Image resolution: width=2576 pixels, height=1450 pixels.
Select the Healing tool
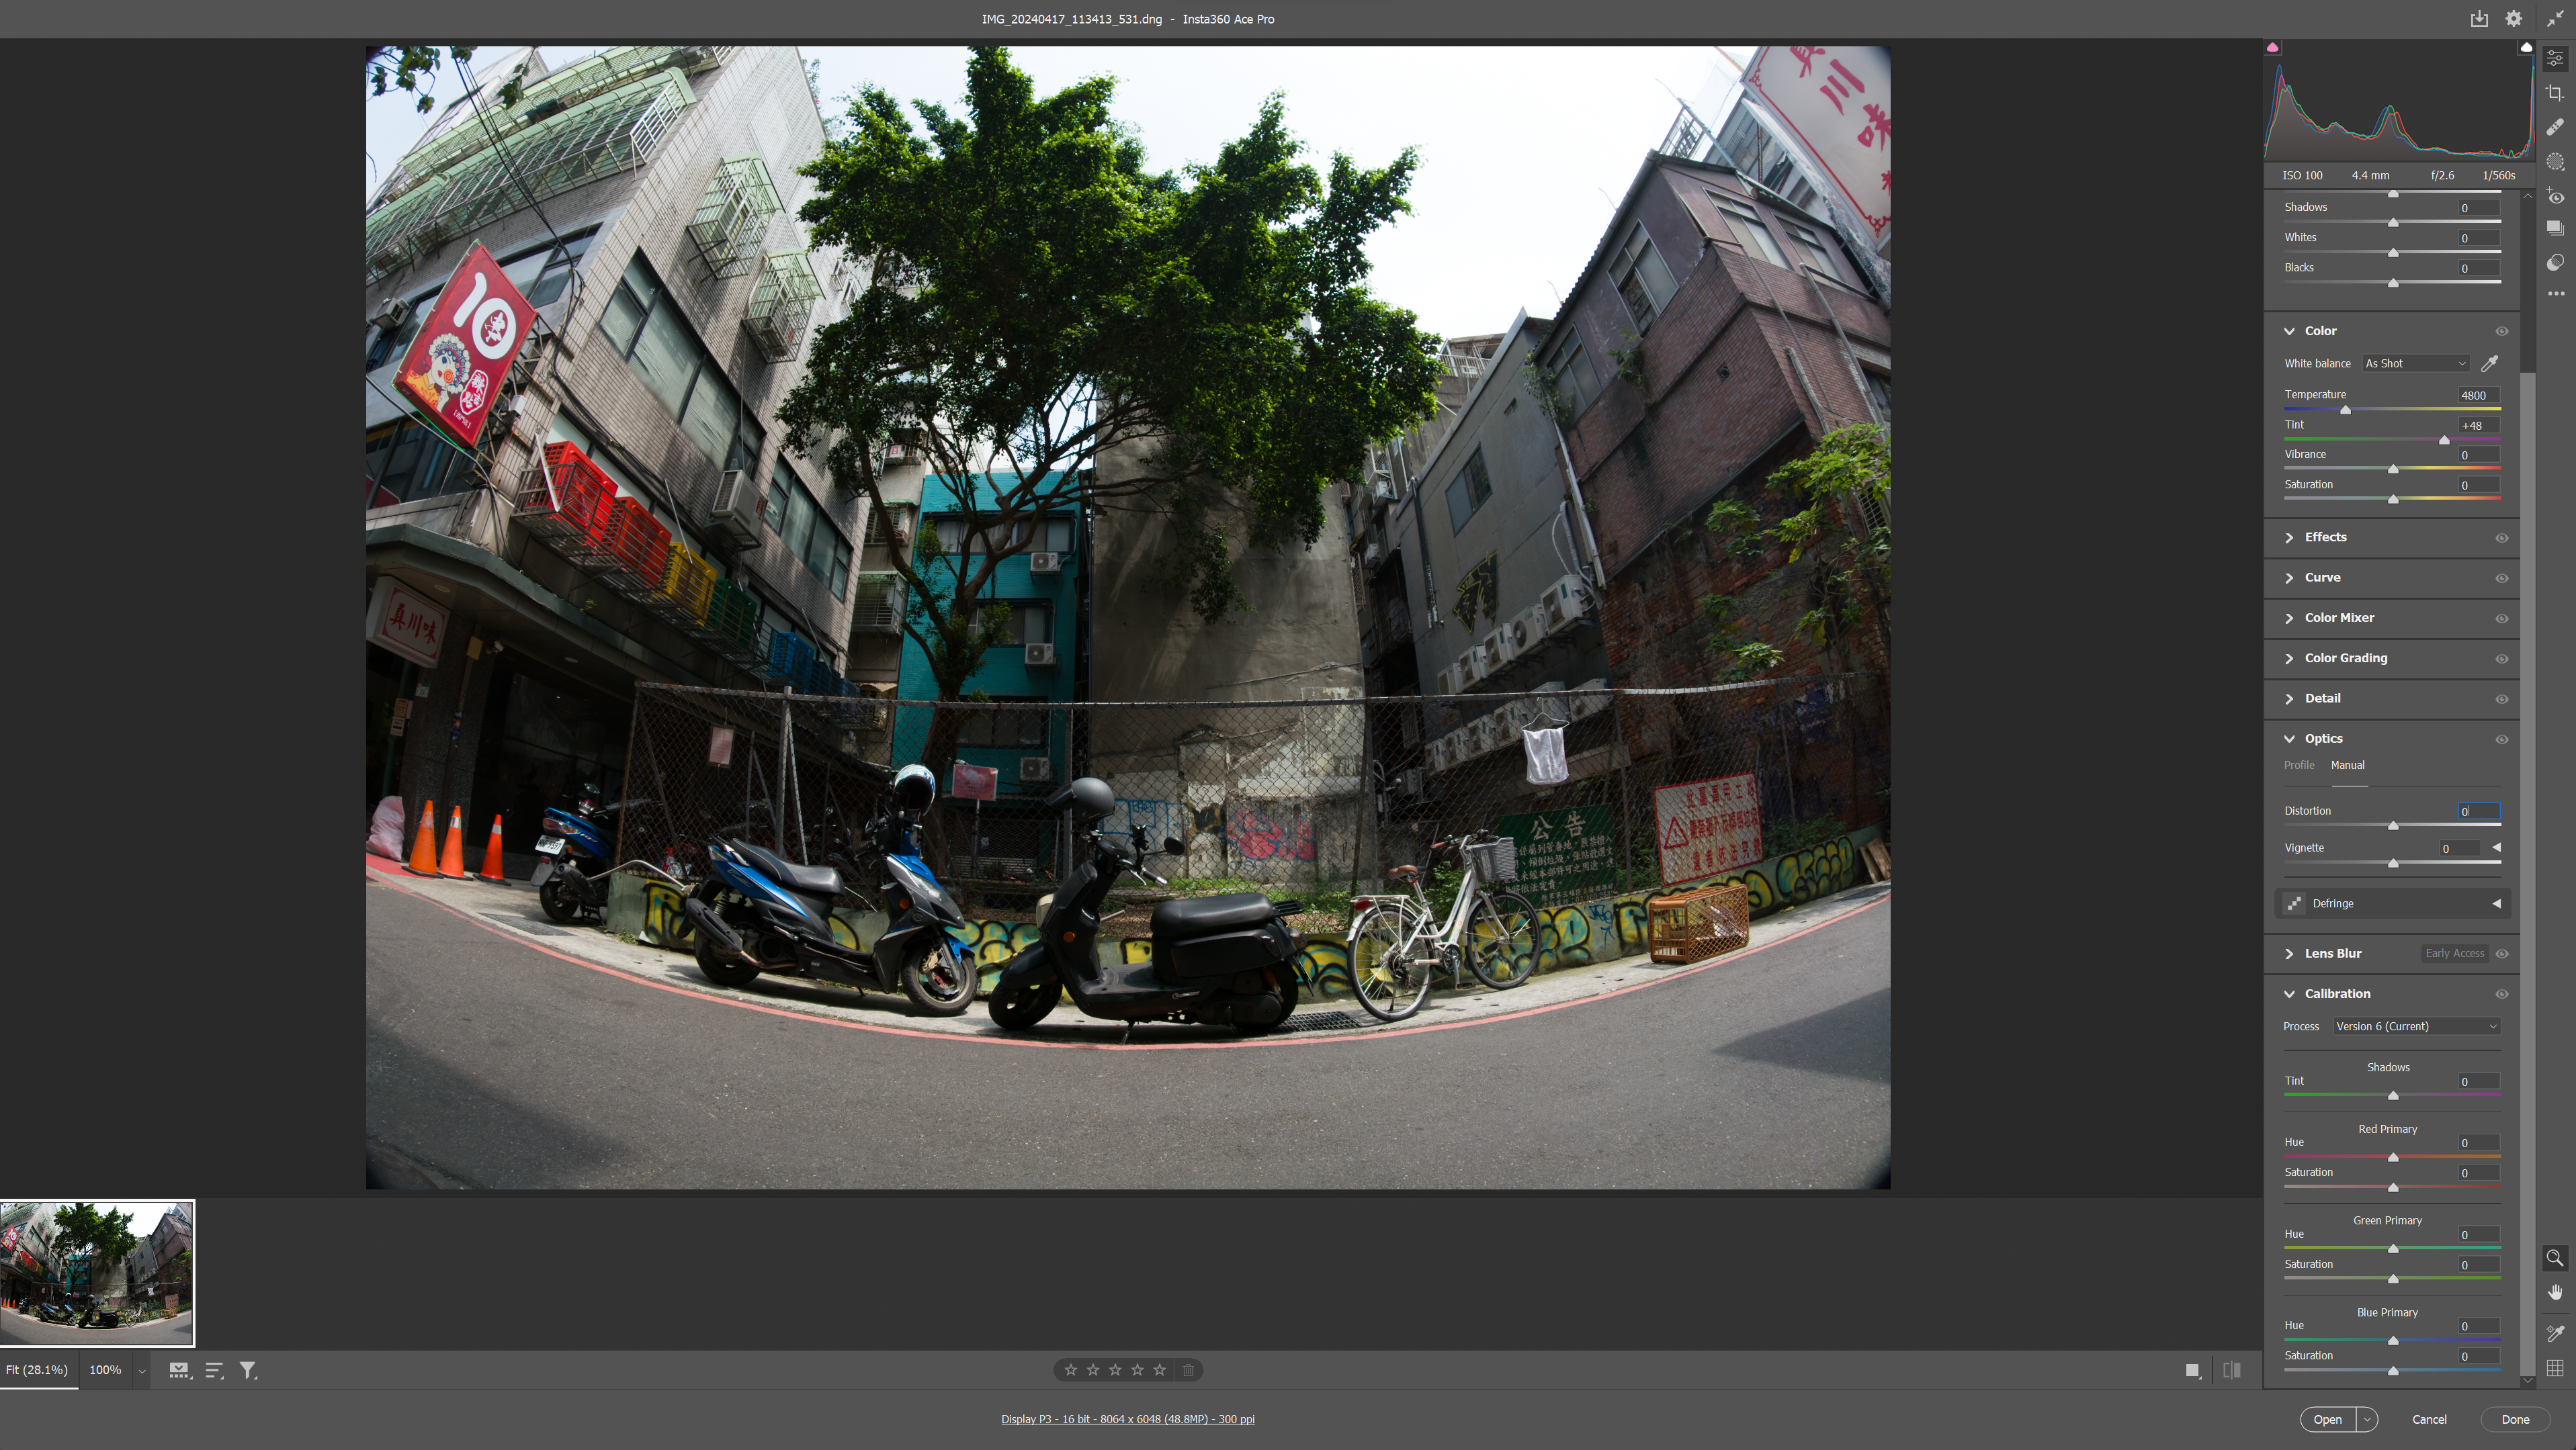(2555, 127)
